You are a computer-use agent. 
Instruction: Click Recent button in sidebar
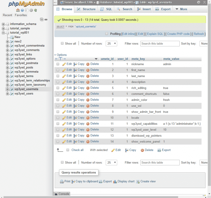tap(7, 15)
